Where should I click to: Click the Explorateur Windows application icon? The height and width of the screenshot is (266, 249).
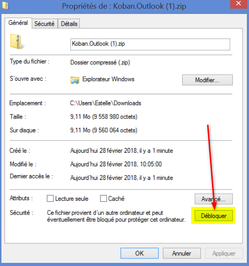tap(75, 80)
